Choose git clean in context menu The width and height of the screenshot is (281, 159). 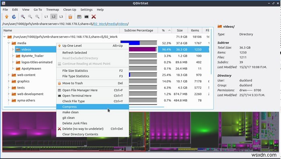click(92, 118)
